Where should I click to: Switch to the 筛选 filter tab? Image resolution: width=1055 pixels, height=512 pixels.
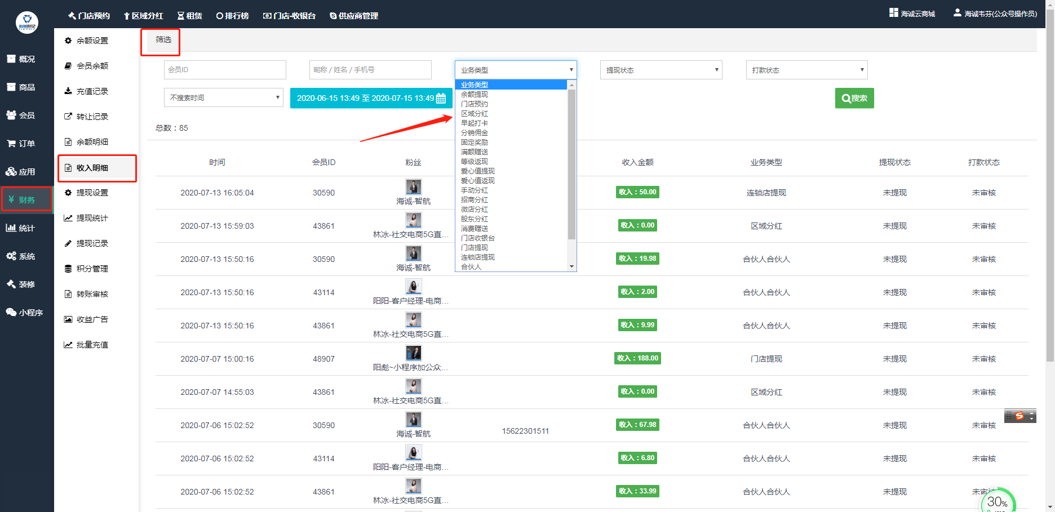[163, 39]
